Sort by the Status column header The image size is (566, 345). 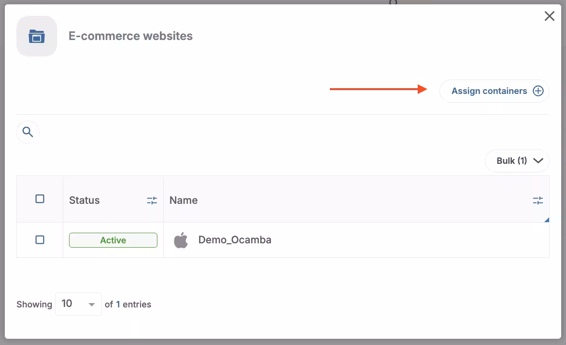coord(85,200)
